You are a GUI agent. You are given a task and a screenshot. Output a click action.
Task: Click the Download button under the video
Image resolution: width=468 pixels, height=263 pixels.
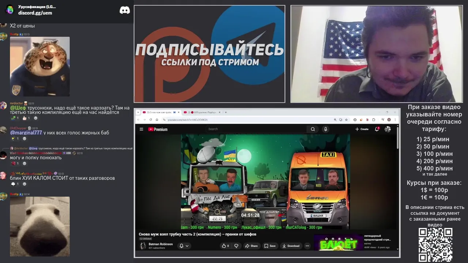[291, 246]
